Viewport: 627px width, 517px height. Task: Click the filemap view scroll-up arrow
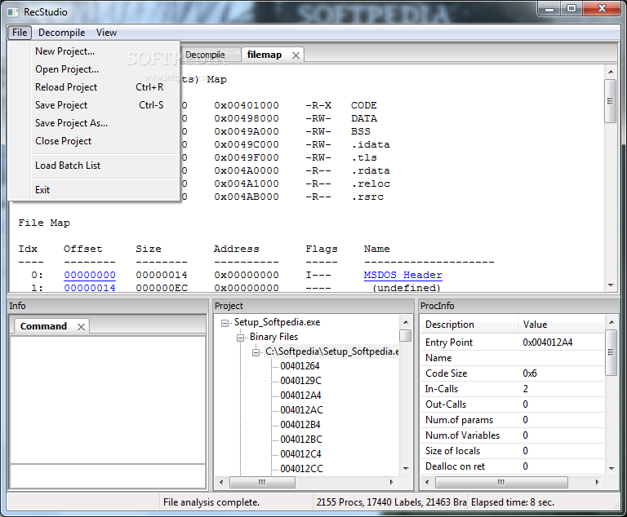[x=611, y=72]
